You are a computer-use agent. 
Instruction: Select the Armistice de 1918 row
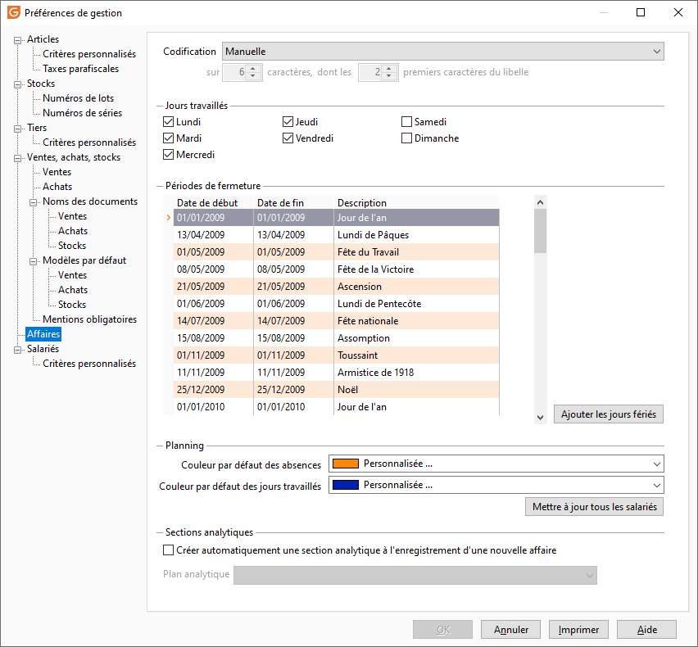[337, 373]
